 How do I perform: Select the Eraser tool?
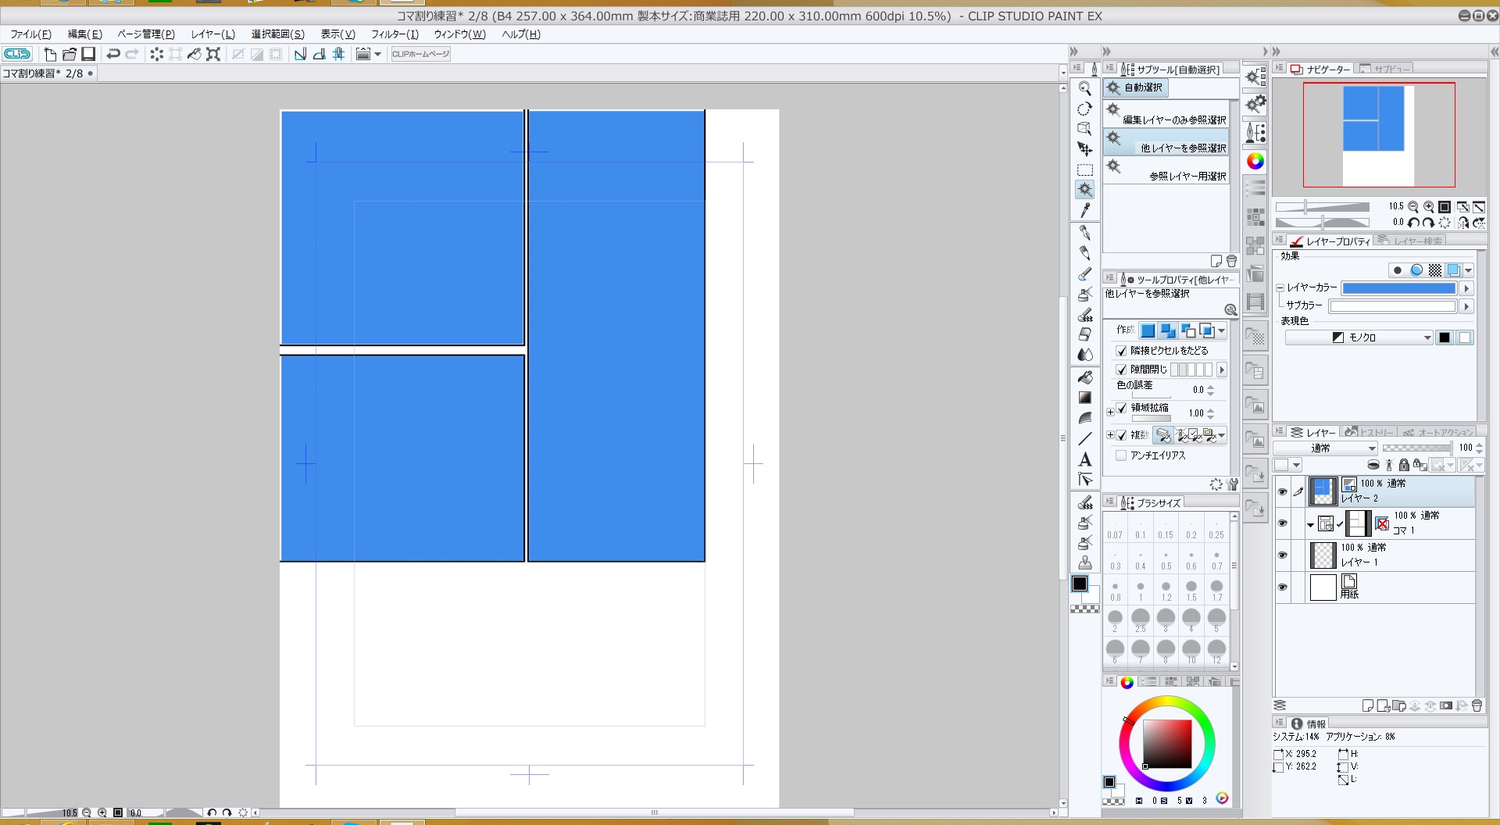click(x=1084, y=334)
